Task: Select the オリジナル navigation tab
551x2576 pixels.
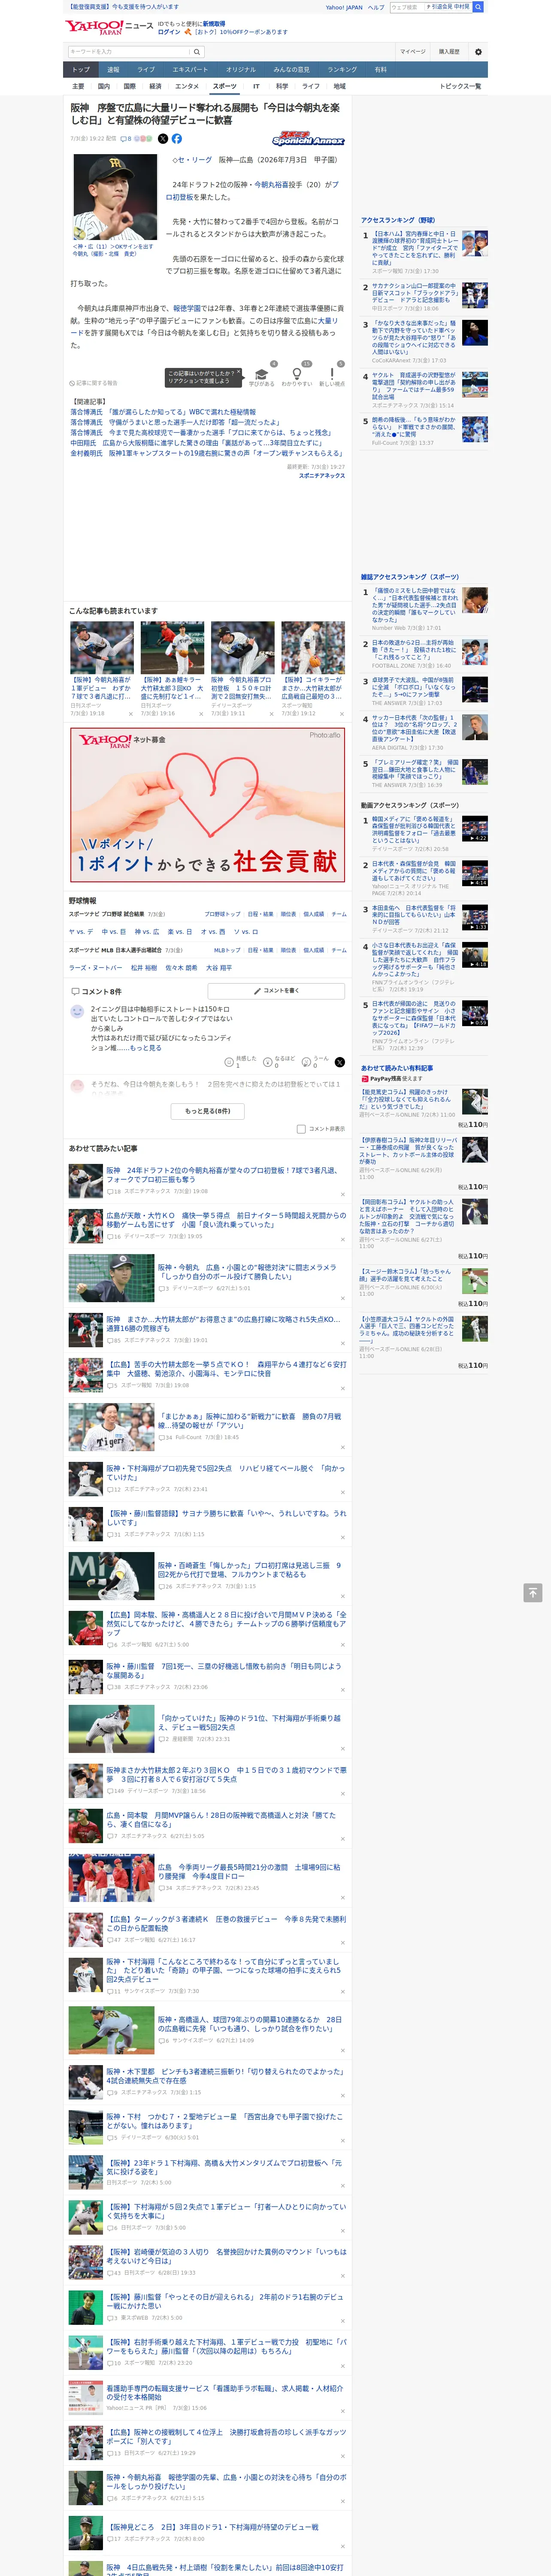Action: coord(241,70)
